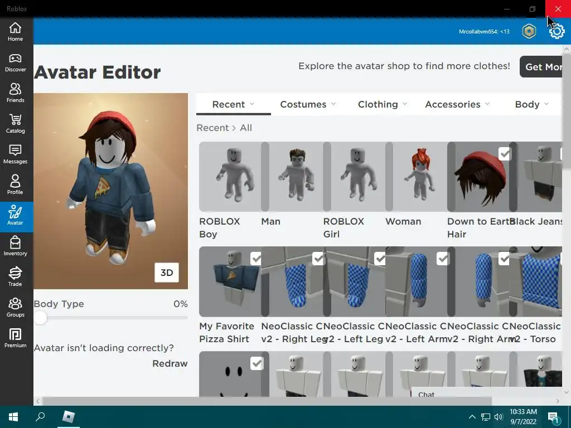Image resolution: width=571 pixels, height=428 pixels.
Task: Uncheck NeoClassic Left Leg checkmark
Action: 380,259
